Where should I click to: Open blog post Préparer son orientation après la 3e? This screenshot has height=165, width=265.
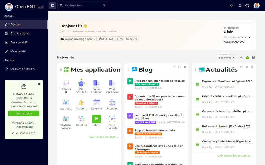[160, 81]
